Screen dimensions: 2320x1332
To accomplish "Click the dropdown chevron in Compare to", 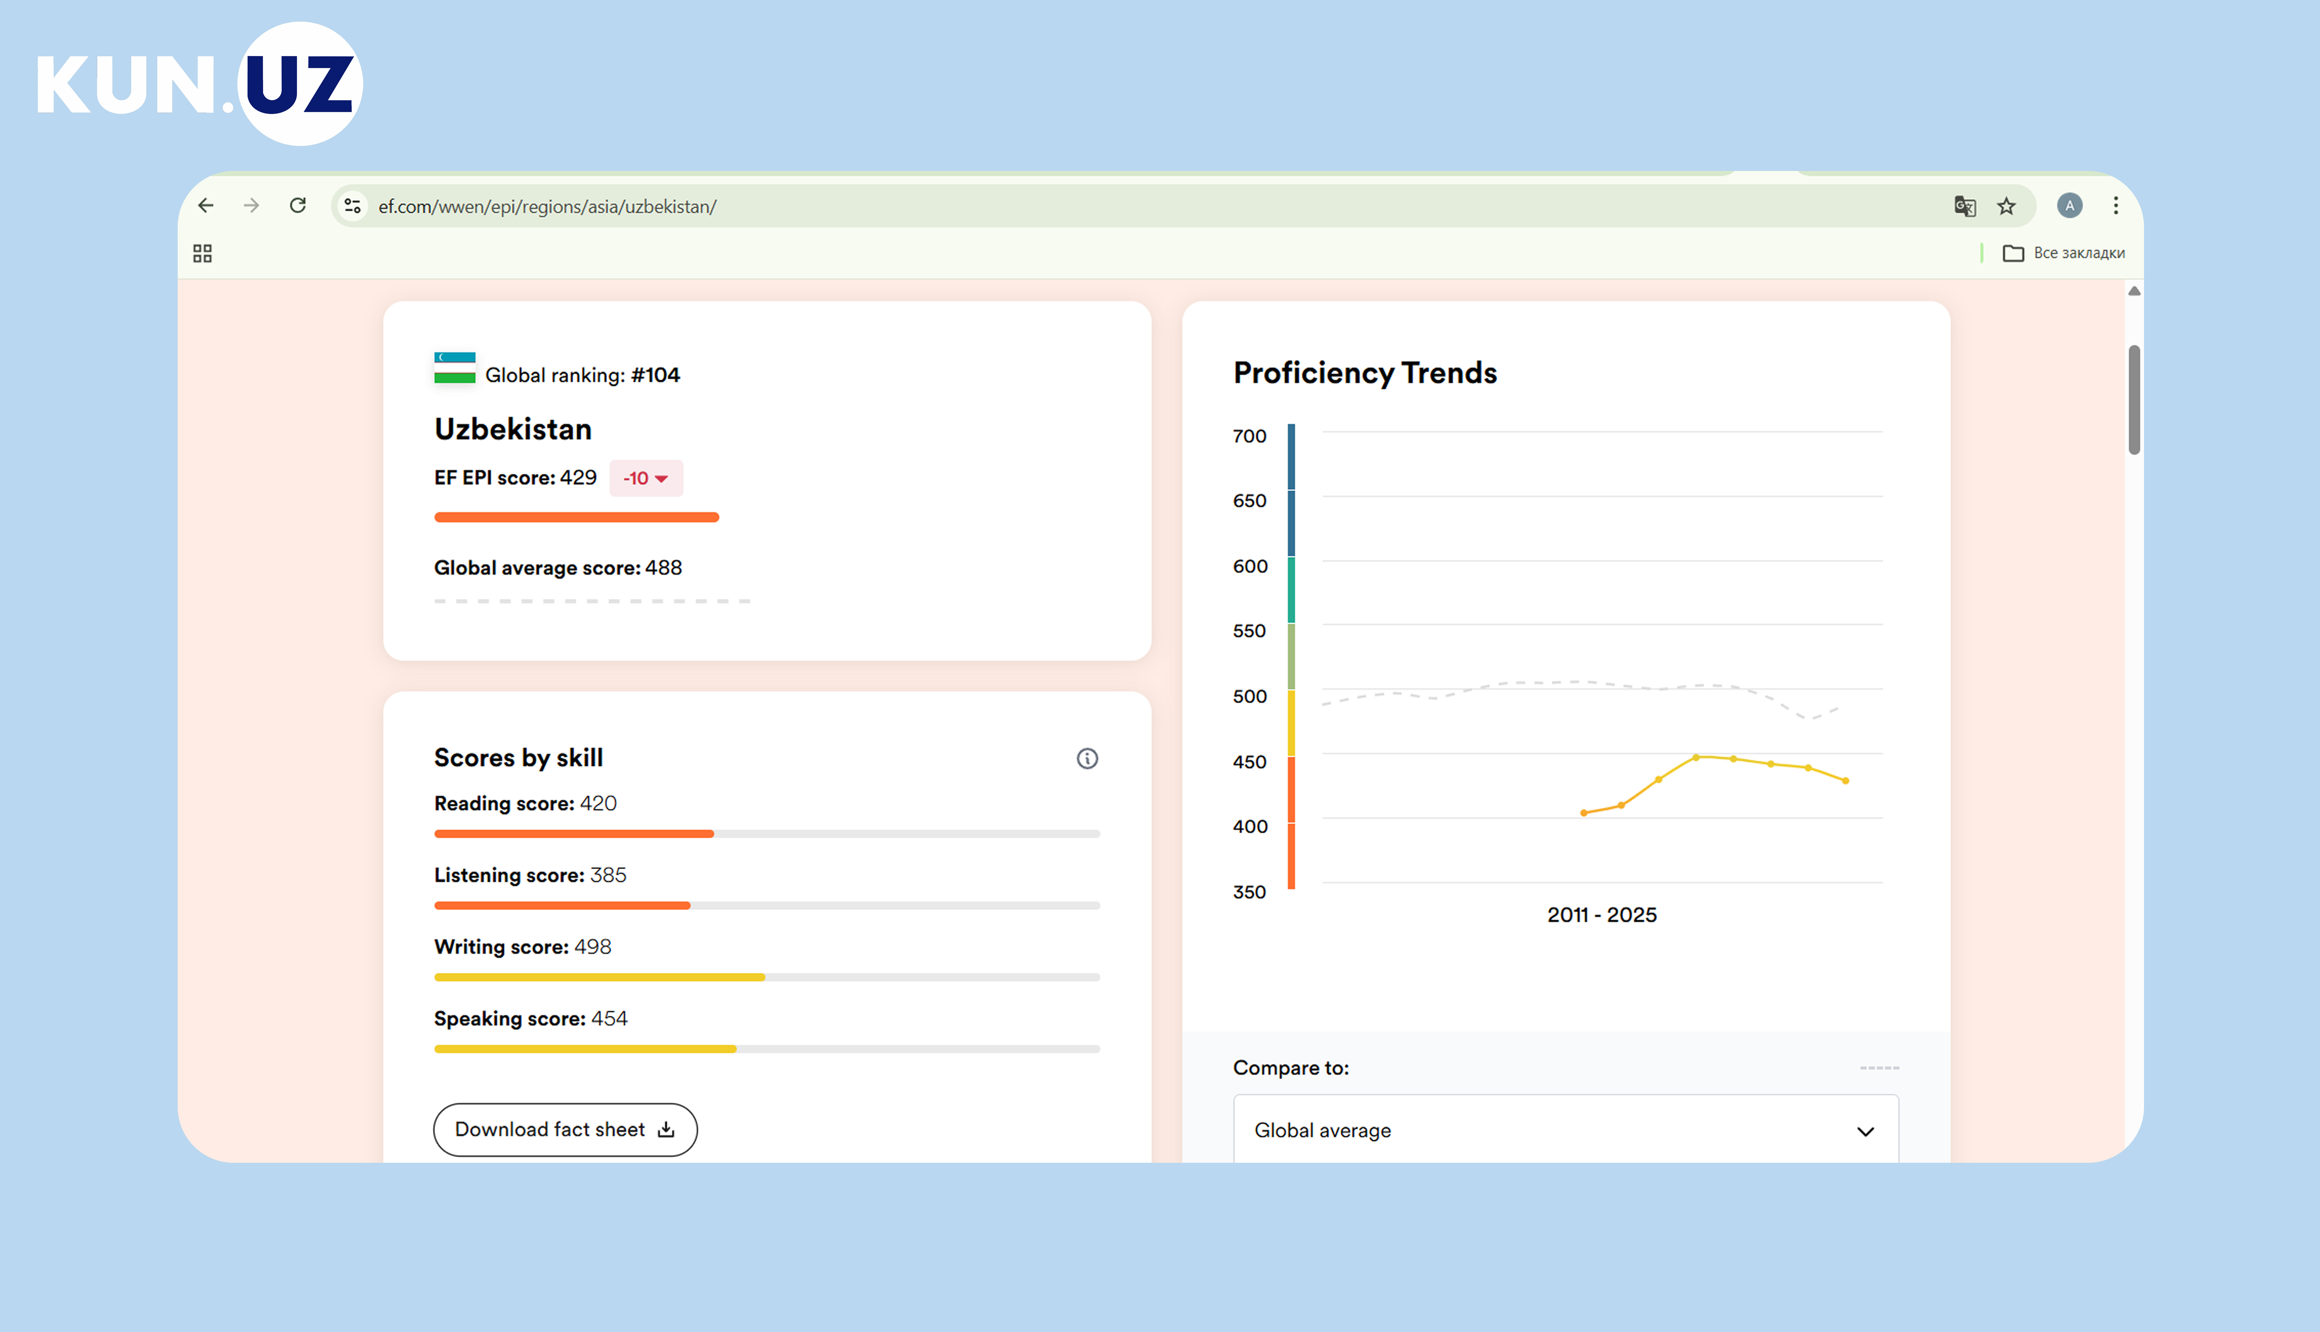I will (x=1866, y=1132).
